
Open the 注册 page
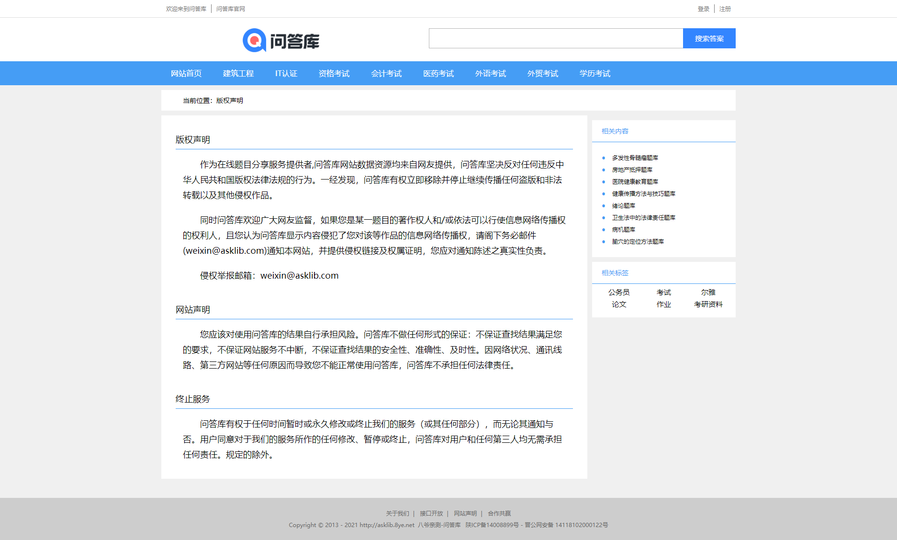pyautogui.click(x=725, y=8)
